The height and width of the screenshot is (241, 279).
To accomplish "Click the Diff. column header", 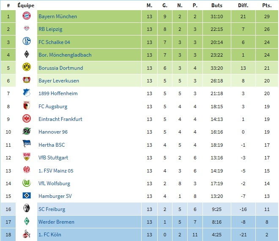I will pyautogui.click(x=243, y=5).
